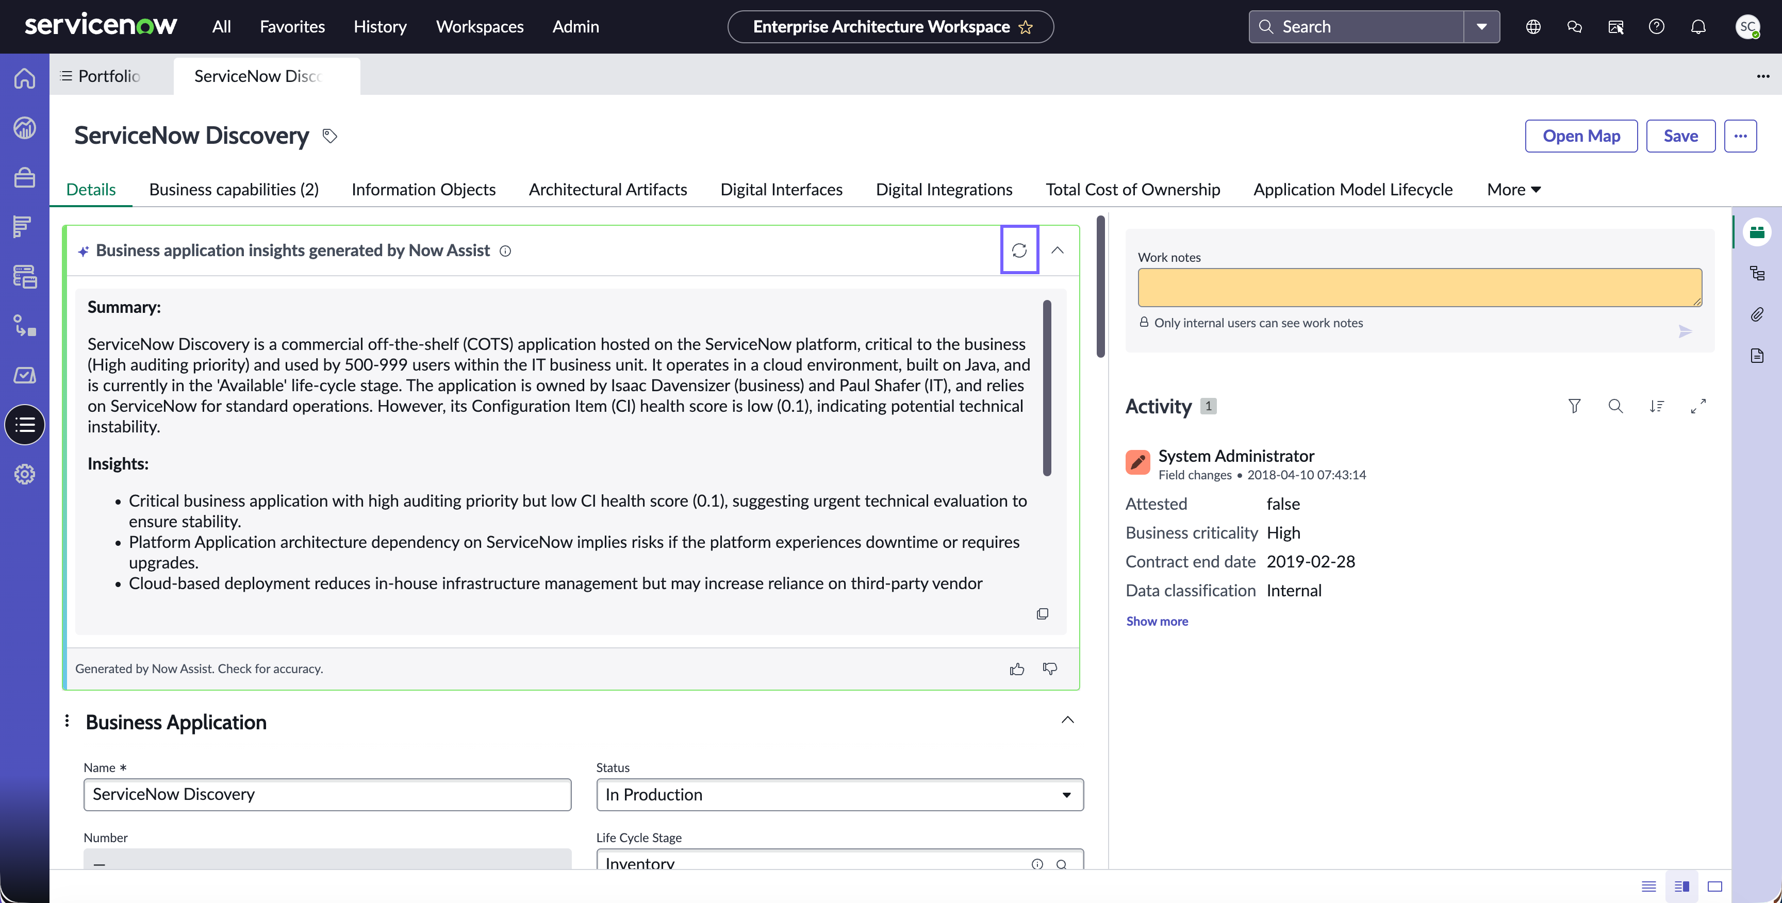Image resolution: width=1782 pixels, height=903 pixels.
Task: Focus the Name field containing ServiceNow Discovery
Action: point(327,794)
